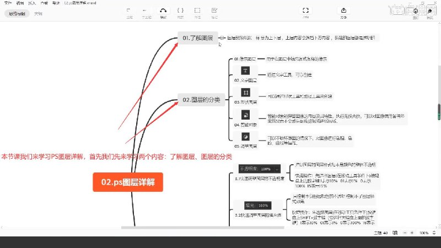The width and height of the screenshot is (441, 248).
Task: Click the file title 02.ps图层详解.xmind
Action: point(80,3)
